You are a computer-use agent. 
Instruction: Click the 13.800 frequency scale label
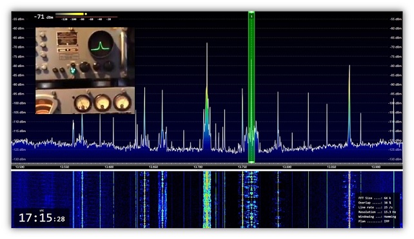click(287, 167)
